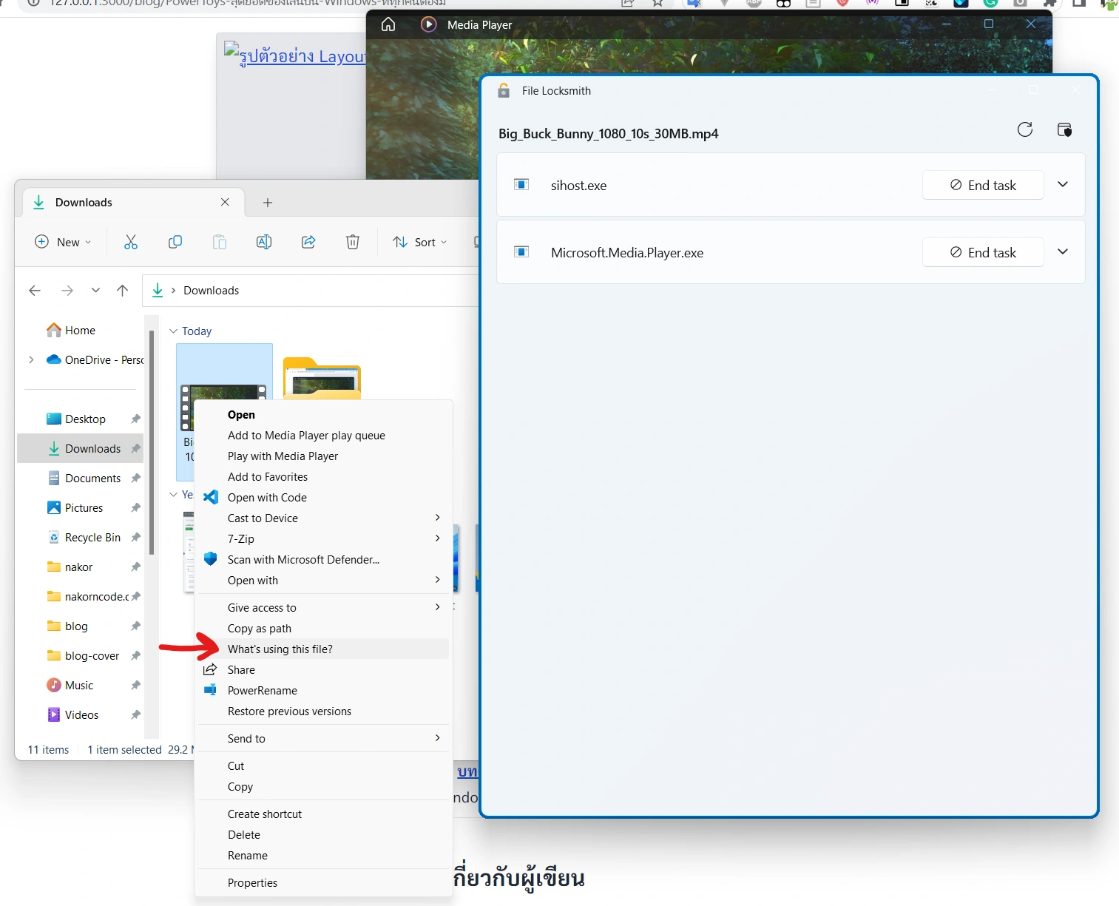Expand Give access to submenu
The width and height of the screenshot is (1119, 906).
[323, 608]
